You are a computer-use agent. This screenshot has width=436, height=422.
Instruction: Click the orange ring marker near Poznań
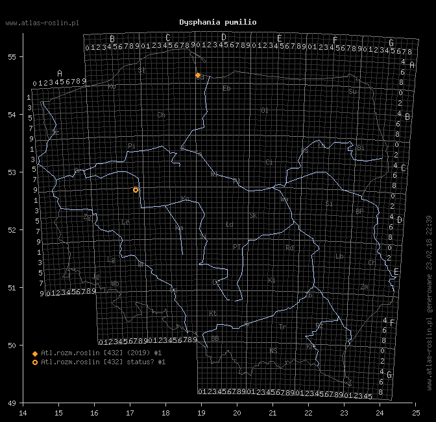tap(136, 190)
